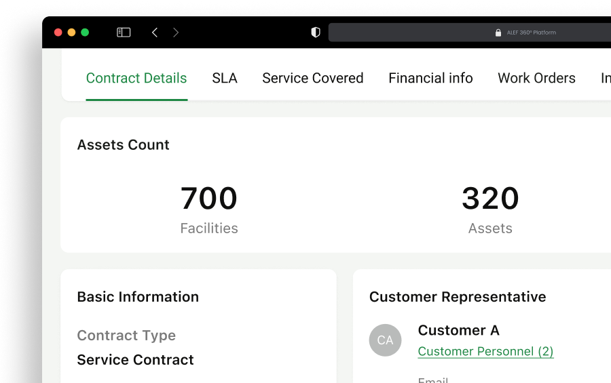The width and height of the screenshot is (611, 383).
Task: Click the Service Contract type value
Action: click(x=135, y=360)
